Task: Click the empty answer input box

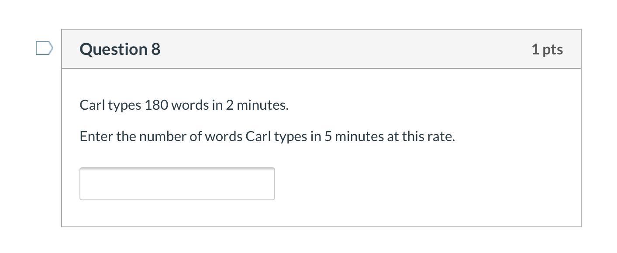Action: 177,184
